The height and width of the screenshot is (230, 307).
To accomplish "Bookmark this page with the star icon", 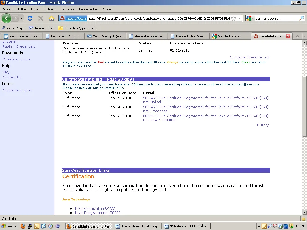I will (234, 18).
